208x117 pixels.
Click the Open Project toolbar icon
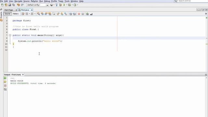click(10, 5)
